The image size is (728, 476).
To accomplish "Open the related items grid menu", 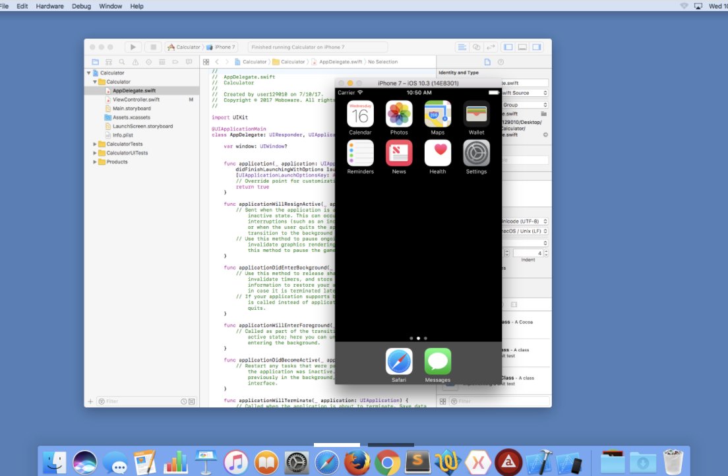I will click(206, 62).
